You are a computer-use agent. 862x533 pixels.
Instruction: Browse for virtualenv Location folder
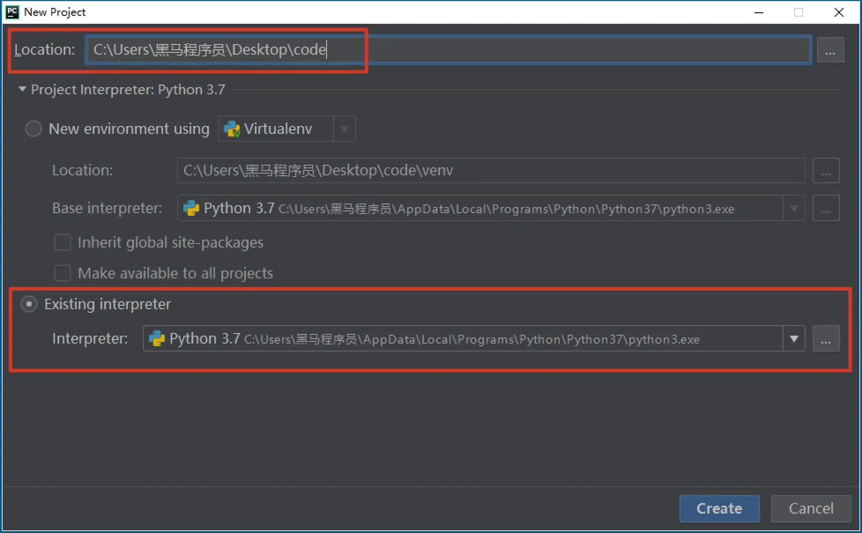click(826, 170)
